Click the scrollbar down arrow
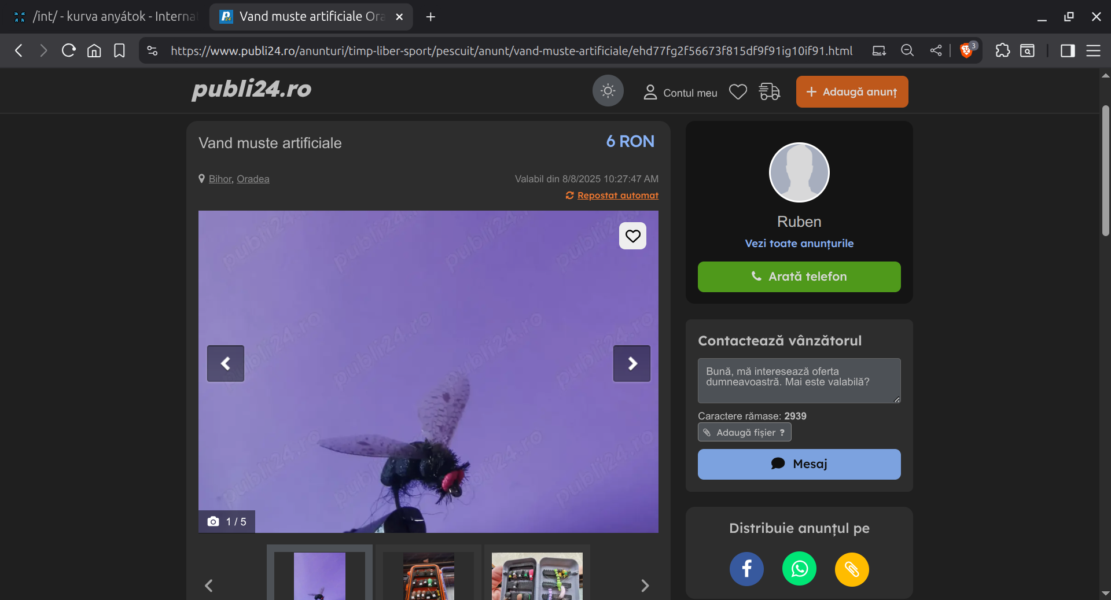Screen dimensions: 1111x600 click(x=1106, y=593)
